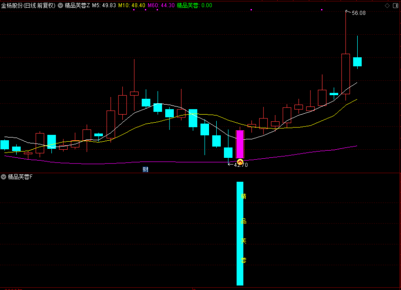
Task: Click the blue 财 finance marker
Action: tap(145, 169)
